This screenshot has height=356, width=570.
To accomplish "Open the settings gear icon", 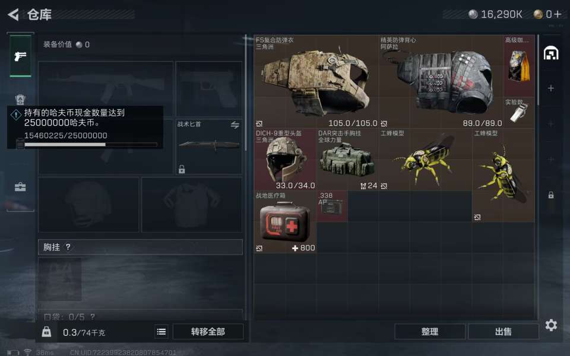I will point(551,325).
